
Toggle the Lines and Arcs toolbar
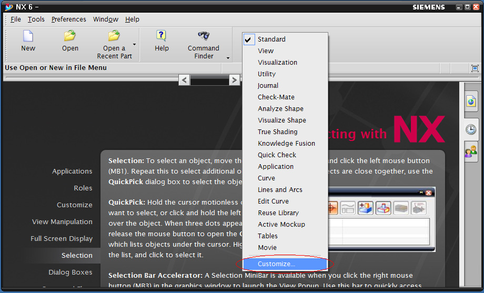click(x=285, y=189)
